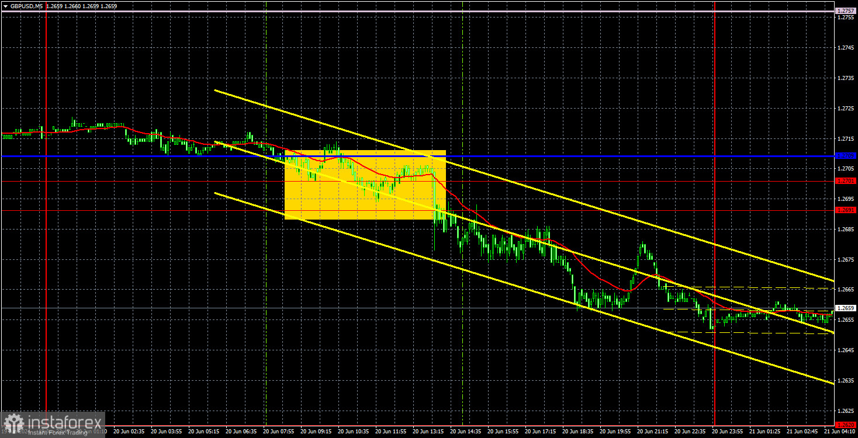
Task: Click the 1.2715 price axis value
Action: [846, 139]
